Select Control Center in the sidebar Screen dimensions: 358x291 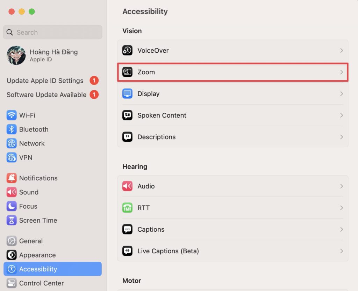pos(52,283)
